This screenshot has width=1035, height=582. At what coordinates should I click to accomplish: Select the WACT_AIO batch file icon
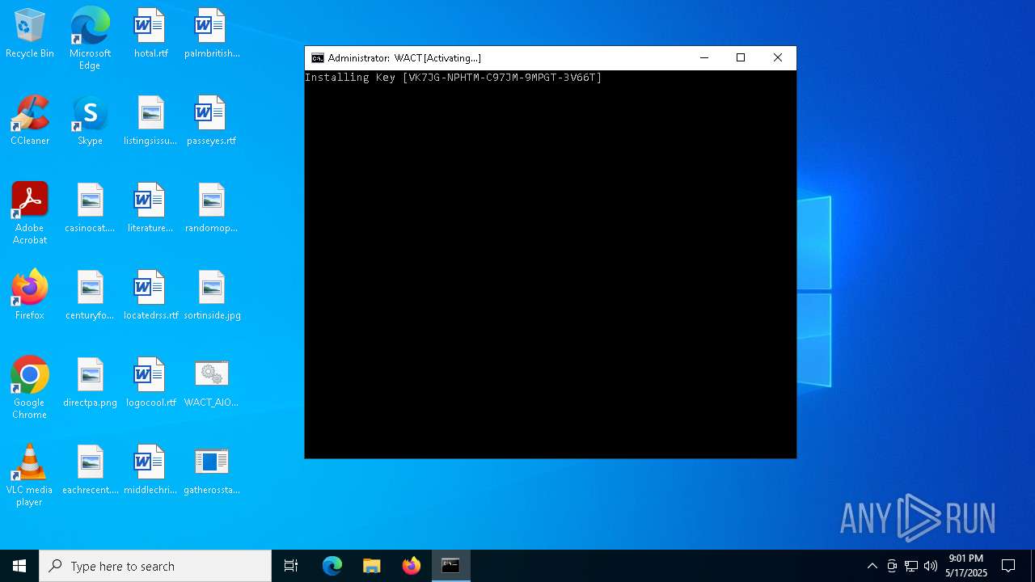(x=211, y=383)
